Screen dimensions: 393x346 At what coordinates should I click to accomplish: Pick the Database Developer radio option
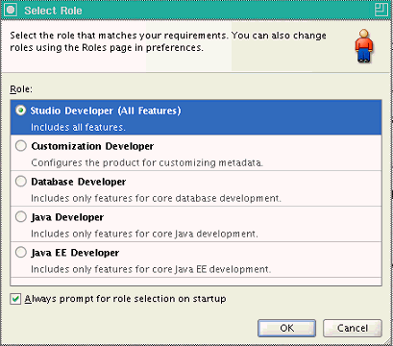(21, 182)
